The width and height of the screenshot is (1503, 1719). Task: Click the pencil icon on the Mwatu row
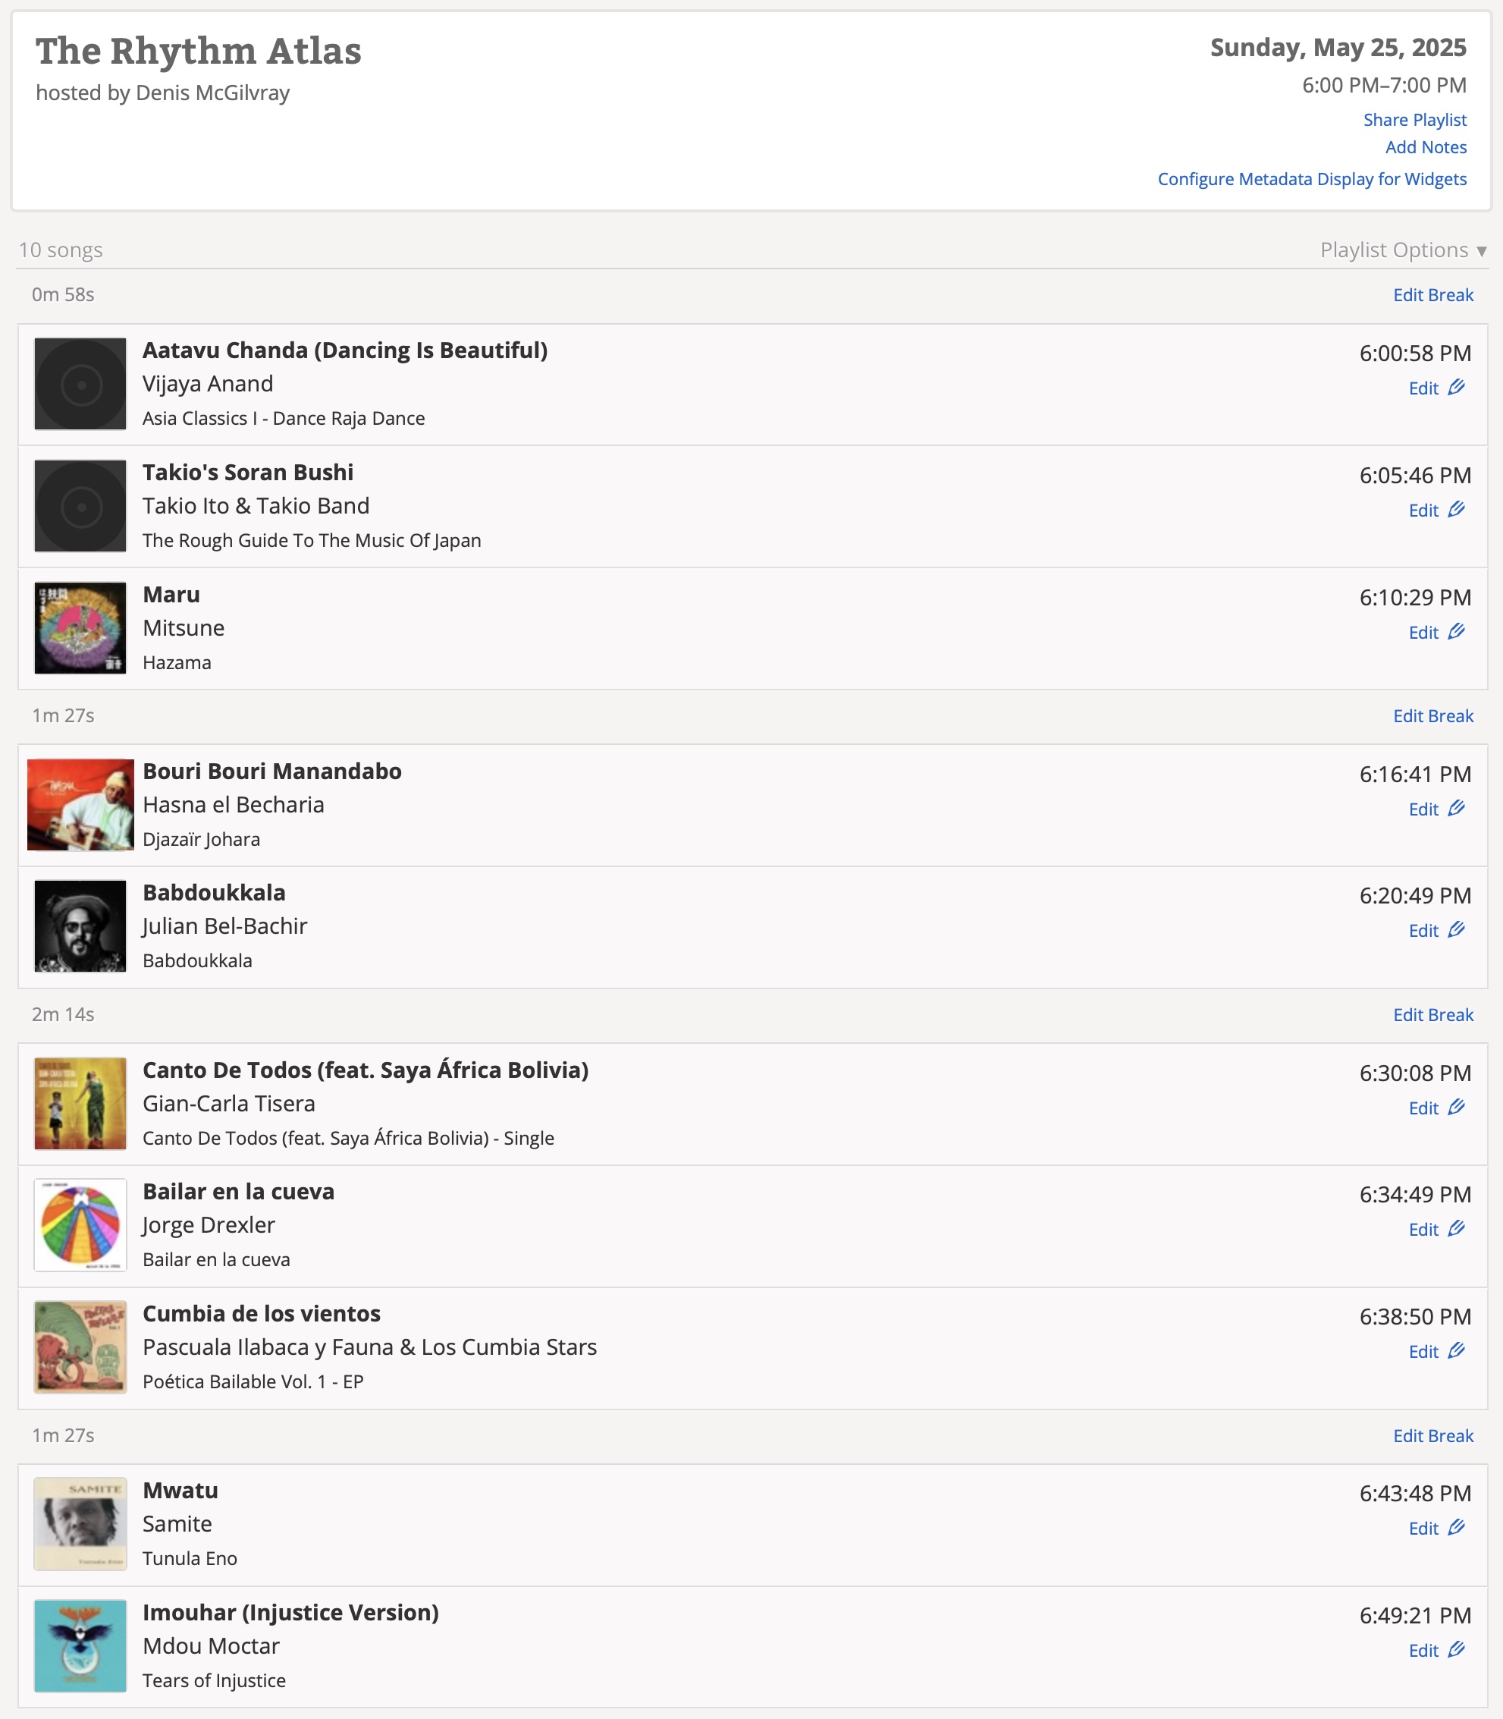(1456, 1527)
